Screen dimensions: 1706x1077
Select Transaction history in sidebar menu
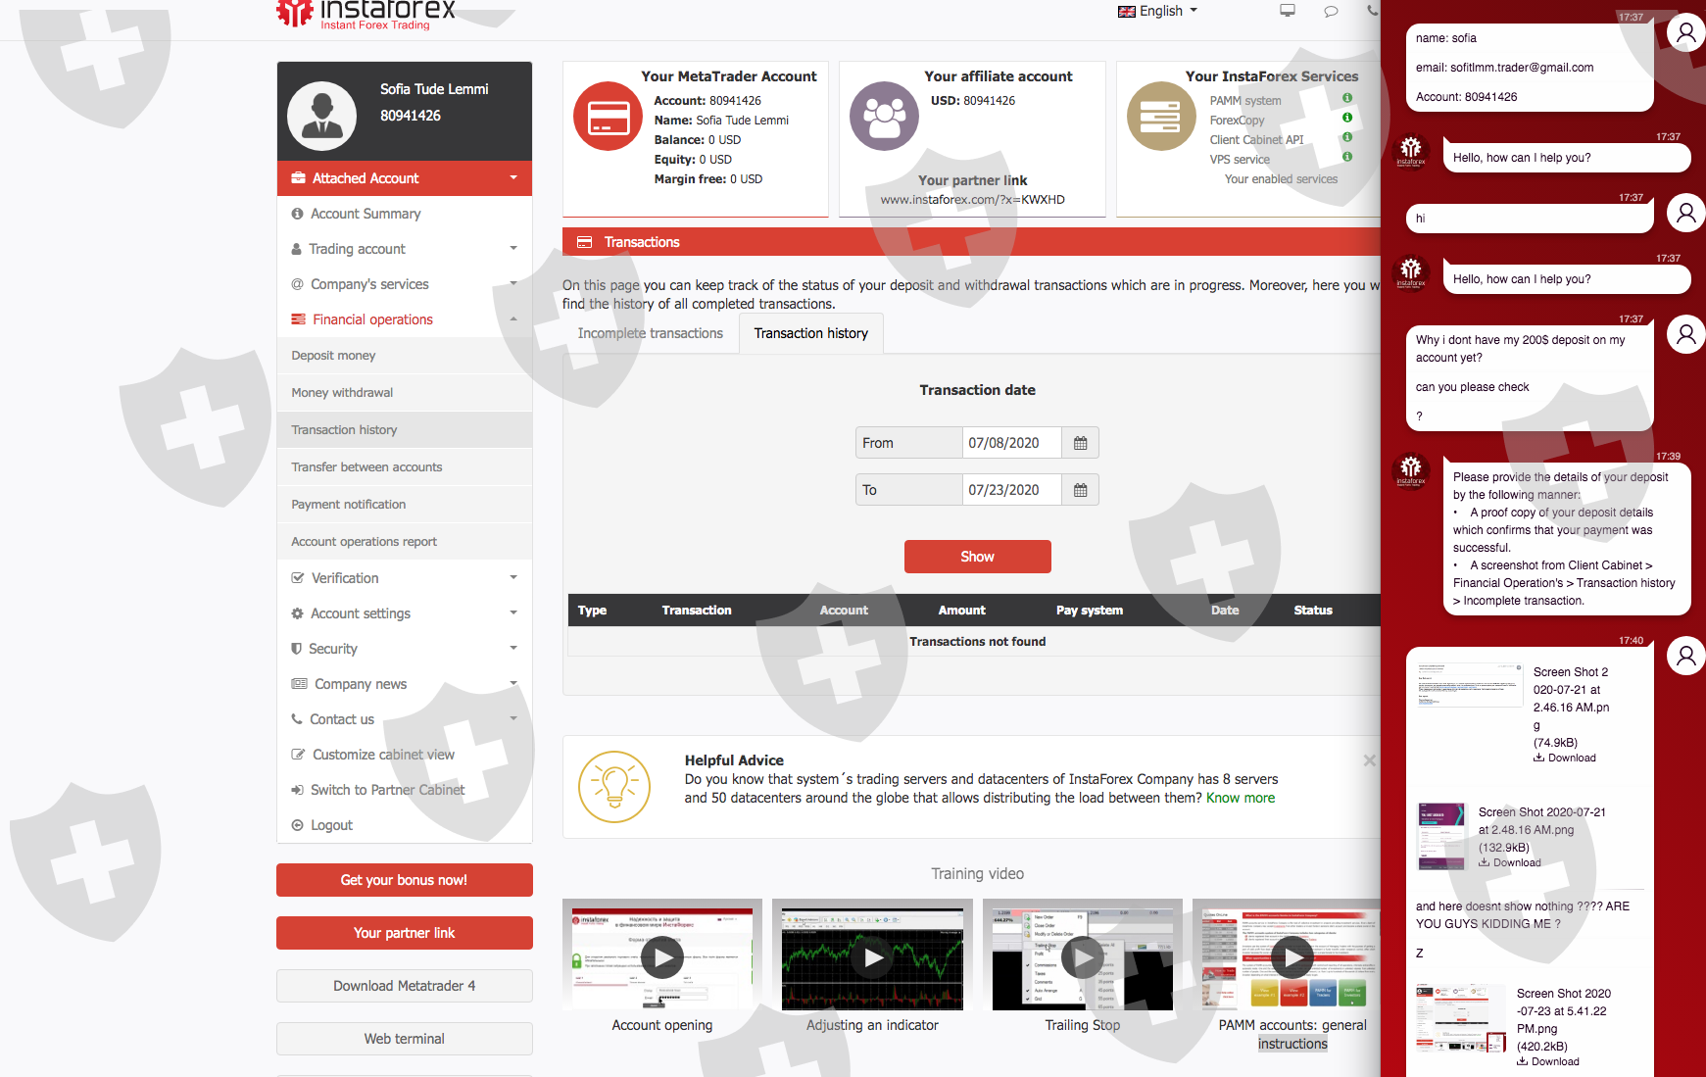405,430
